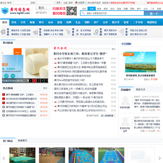Open 地图搜店 in the main navigation
The width and height of the screenshot is (163, 163).
click(152, 22)
